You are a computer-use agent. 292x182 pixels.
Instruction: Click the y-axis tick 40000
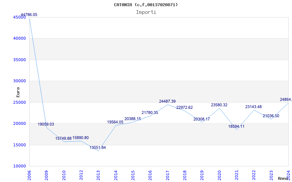coord(19,39)
